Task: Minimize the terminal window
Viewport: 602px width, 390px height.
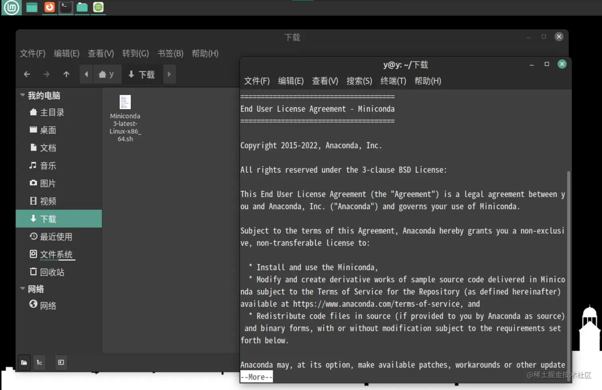Action: pyautogui.click(x=532, y=64)
